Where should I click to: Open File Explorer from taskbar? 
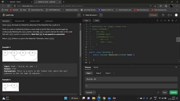pyautogui.click(x=94, y=98)
